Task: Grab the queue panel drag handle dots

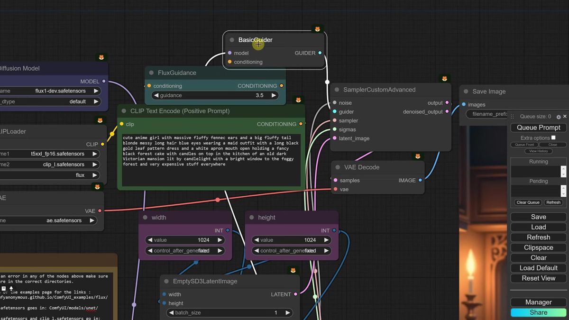Action: (x=512, y=117)
